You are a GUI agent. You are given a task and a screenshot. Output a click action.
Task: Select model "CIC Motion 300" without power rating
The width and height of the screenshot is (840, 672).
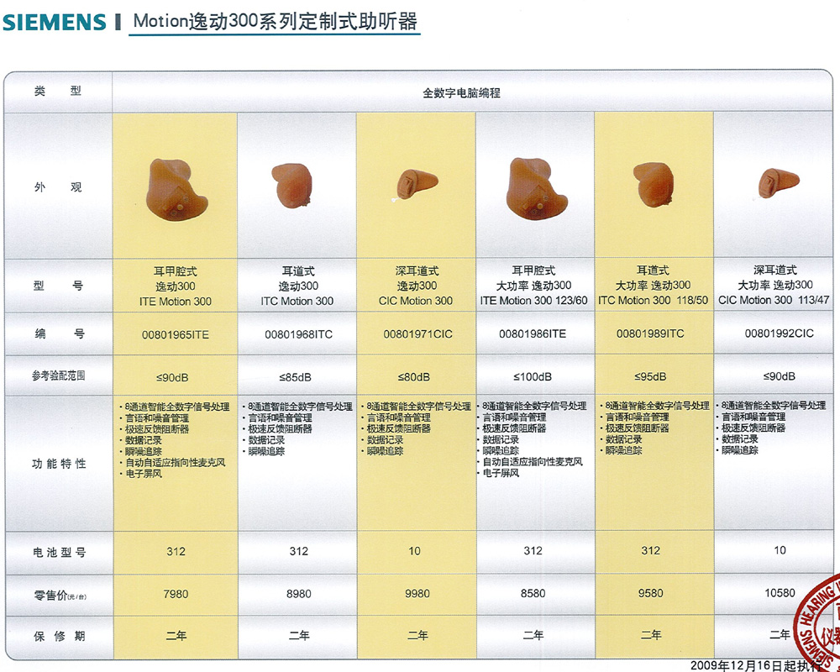(x=416, y=302)
